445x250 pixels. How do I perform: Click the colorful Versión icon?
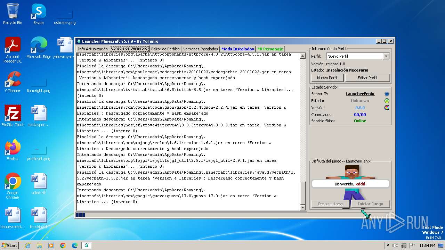click(x=387, y=108)
